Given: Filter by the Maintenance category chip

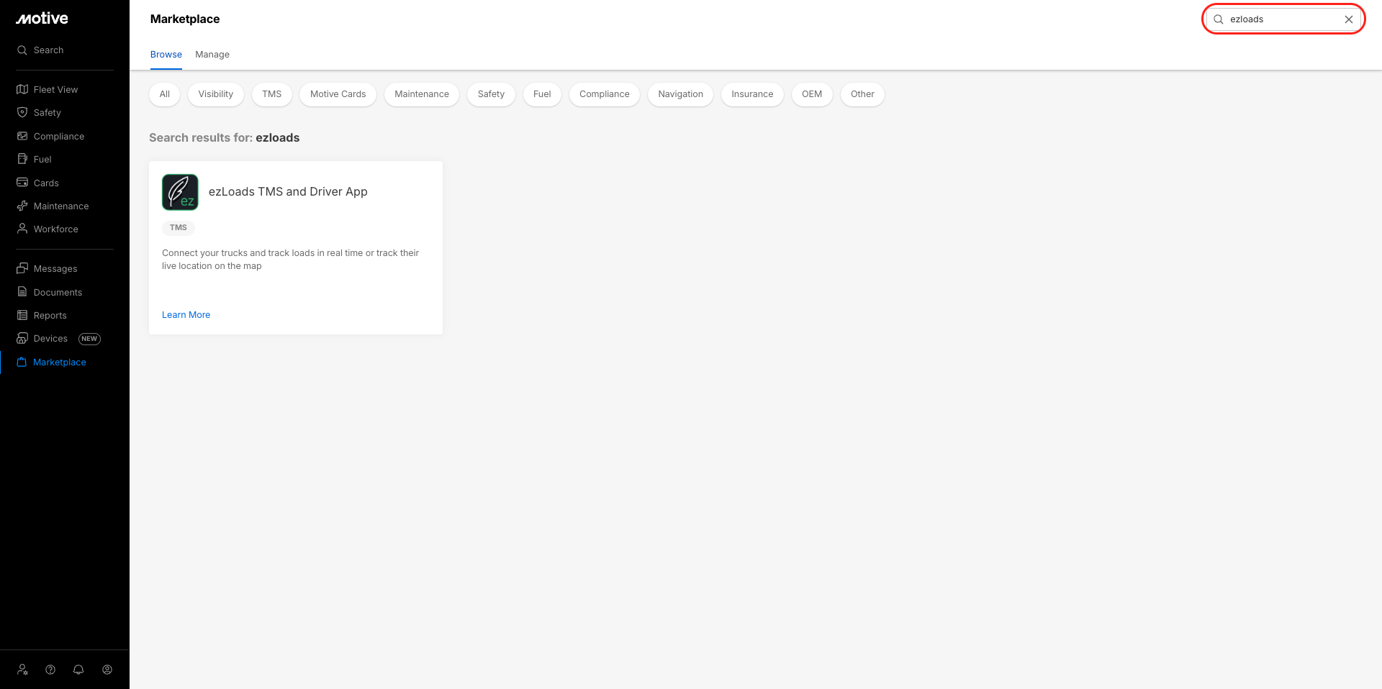Looking at the screenshot, I should [x=422, y=94].
